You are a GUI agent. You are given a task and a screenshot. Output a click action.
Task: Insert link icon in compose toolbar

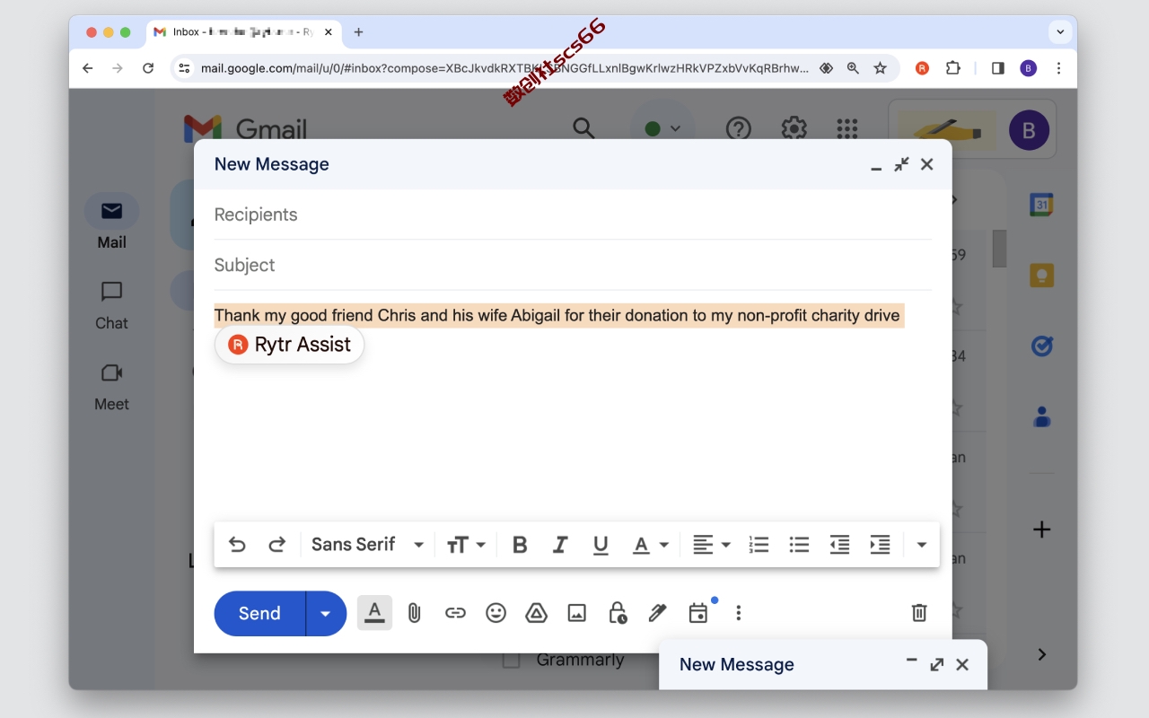click(x=455, y=613)
